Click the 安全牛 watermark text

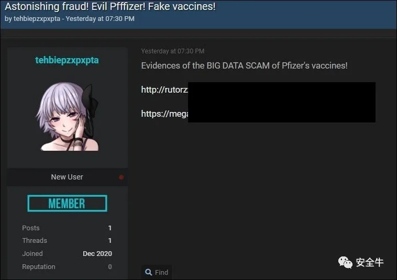(x=370, y=262)
